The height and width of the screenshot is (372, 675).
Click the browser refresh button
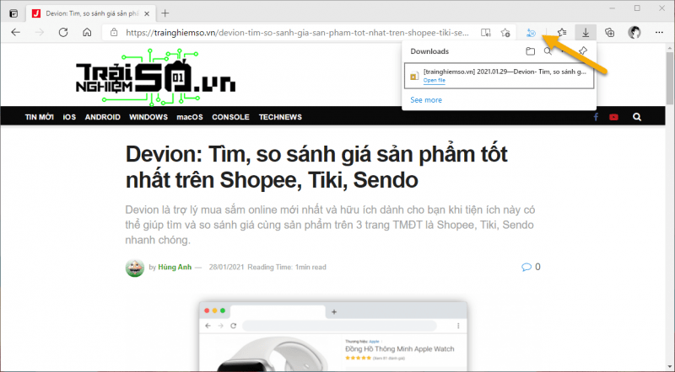coord(63,33)
